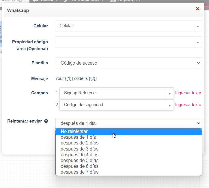Viewport: 209px width, 188px height.
Task: Click the Campos label
Action: (x=40, y=93)
